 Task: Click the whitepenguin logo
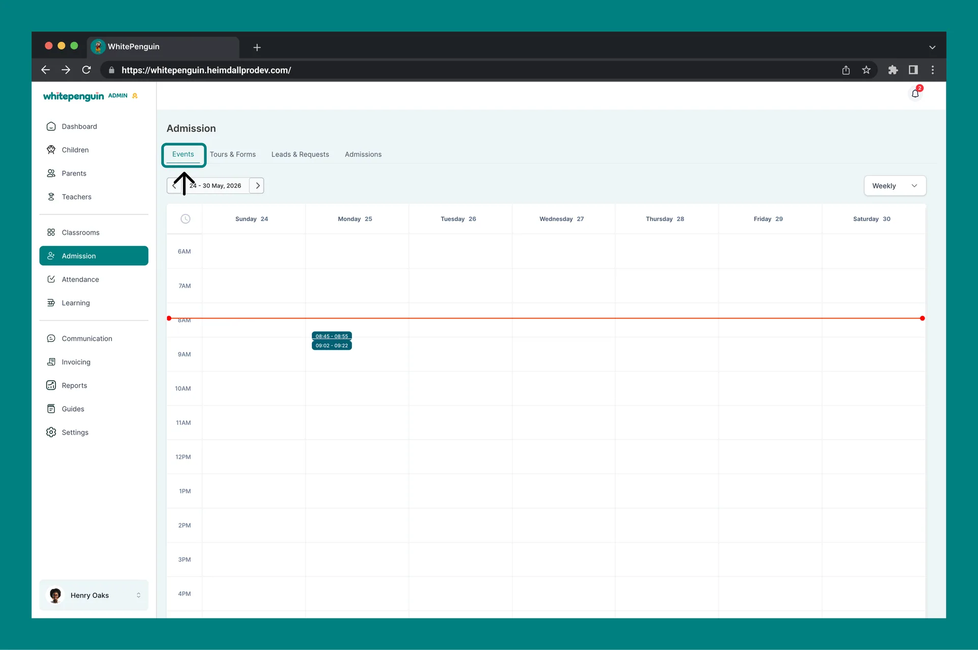73,96
